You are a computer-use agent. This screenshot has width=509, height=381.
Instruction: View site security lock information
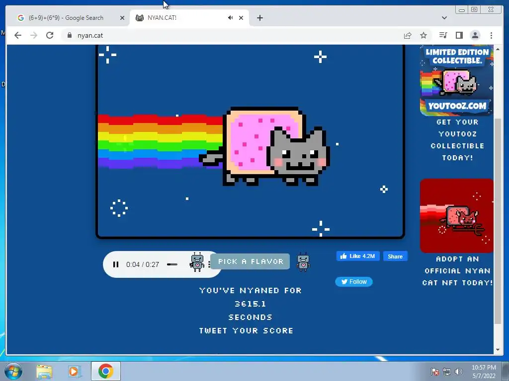pyautogui.click(x=70, y=35)
